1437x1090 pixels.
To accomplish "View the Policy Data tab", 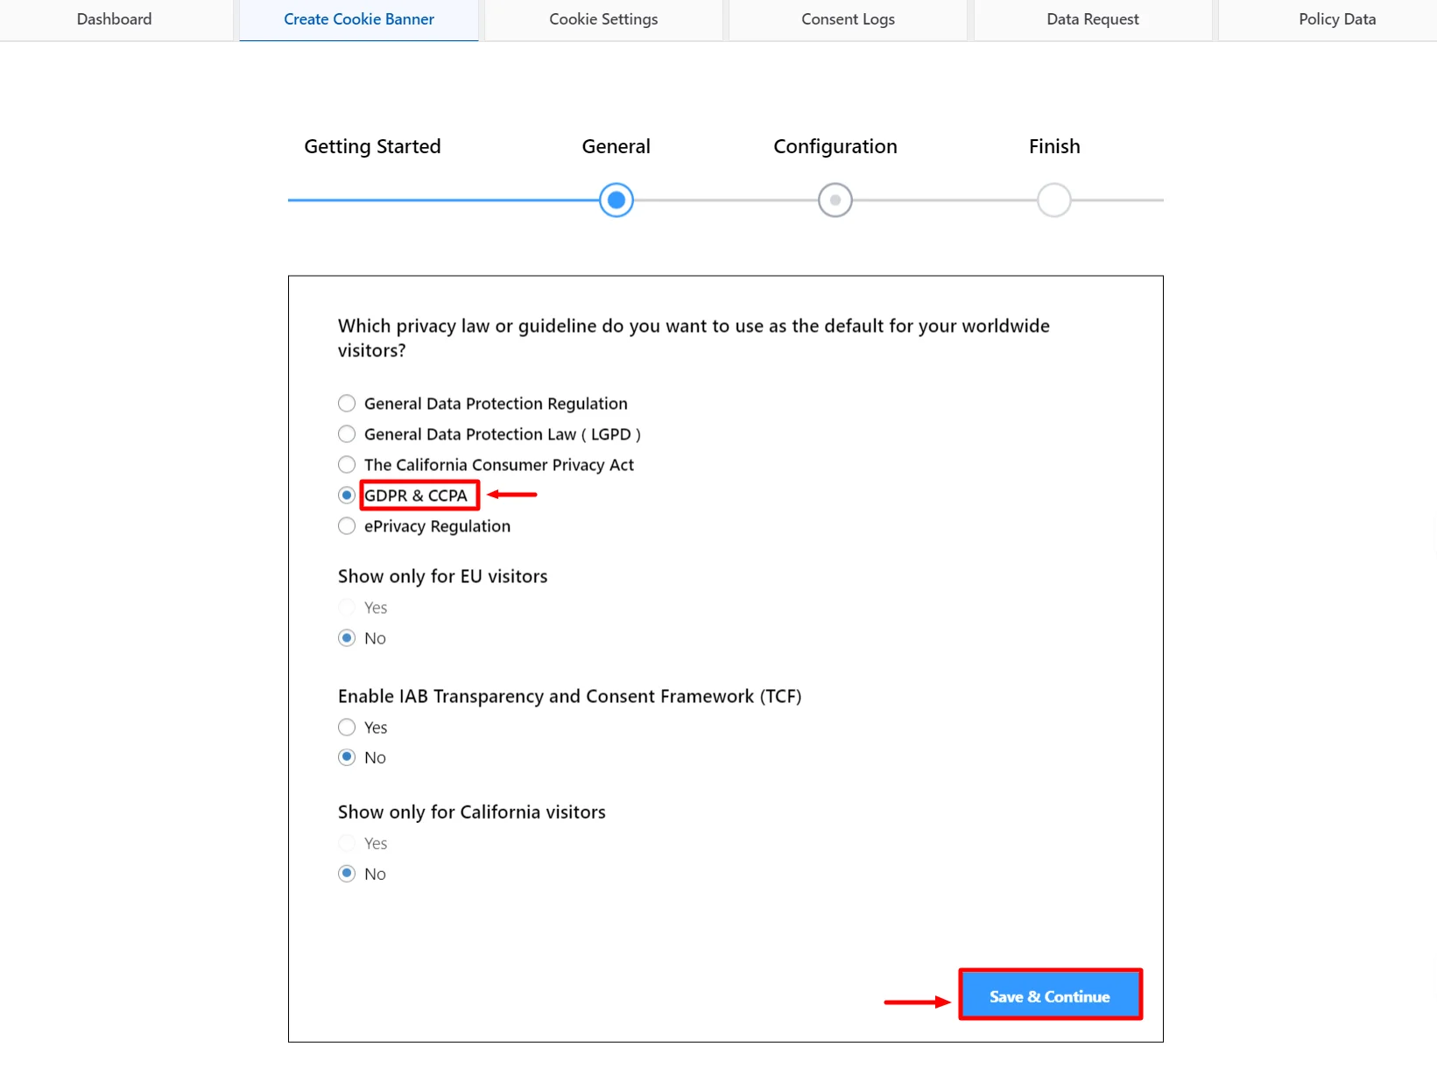I will pos(1336,18).
